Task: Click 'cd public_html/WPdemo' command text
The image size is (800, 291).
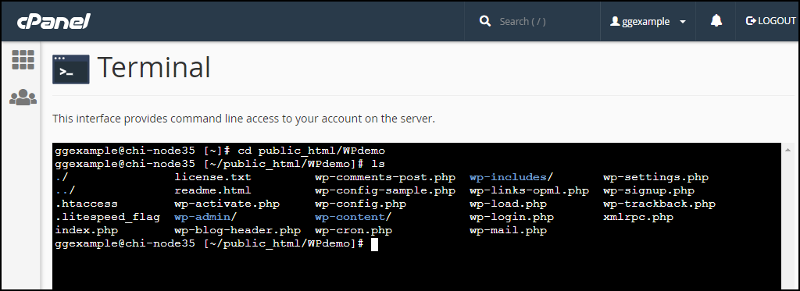Action: pyautogui.click(x=311, y=151)
